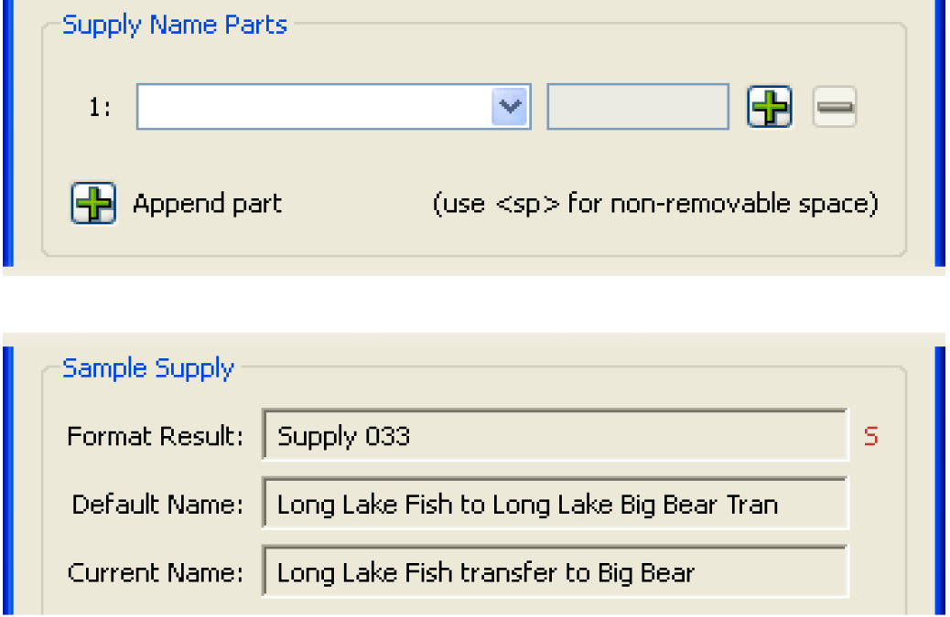The height and width of the screenshot is (617, 950).
Task: Click the Supply Name Parts group title
Action: coord(174,25)
